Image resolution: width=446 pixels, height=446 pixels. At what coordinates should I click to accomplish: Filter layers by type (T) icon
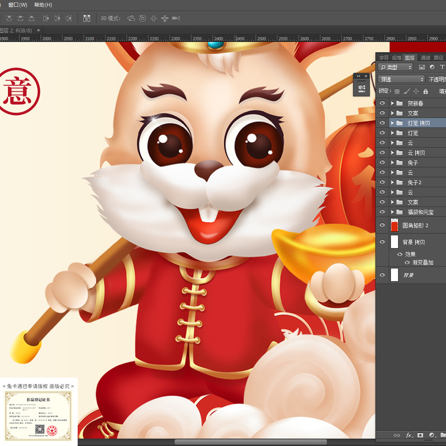point(442,67)
